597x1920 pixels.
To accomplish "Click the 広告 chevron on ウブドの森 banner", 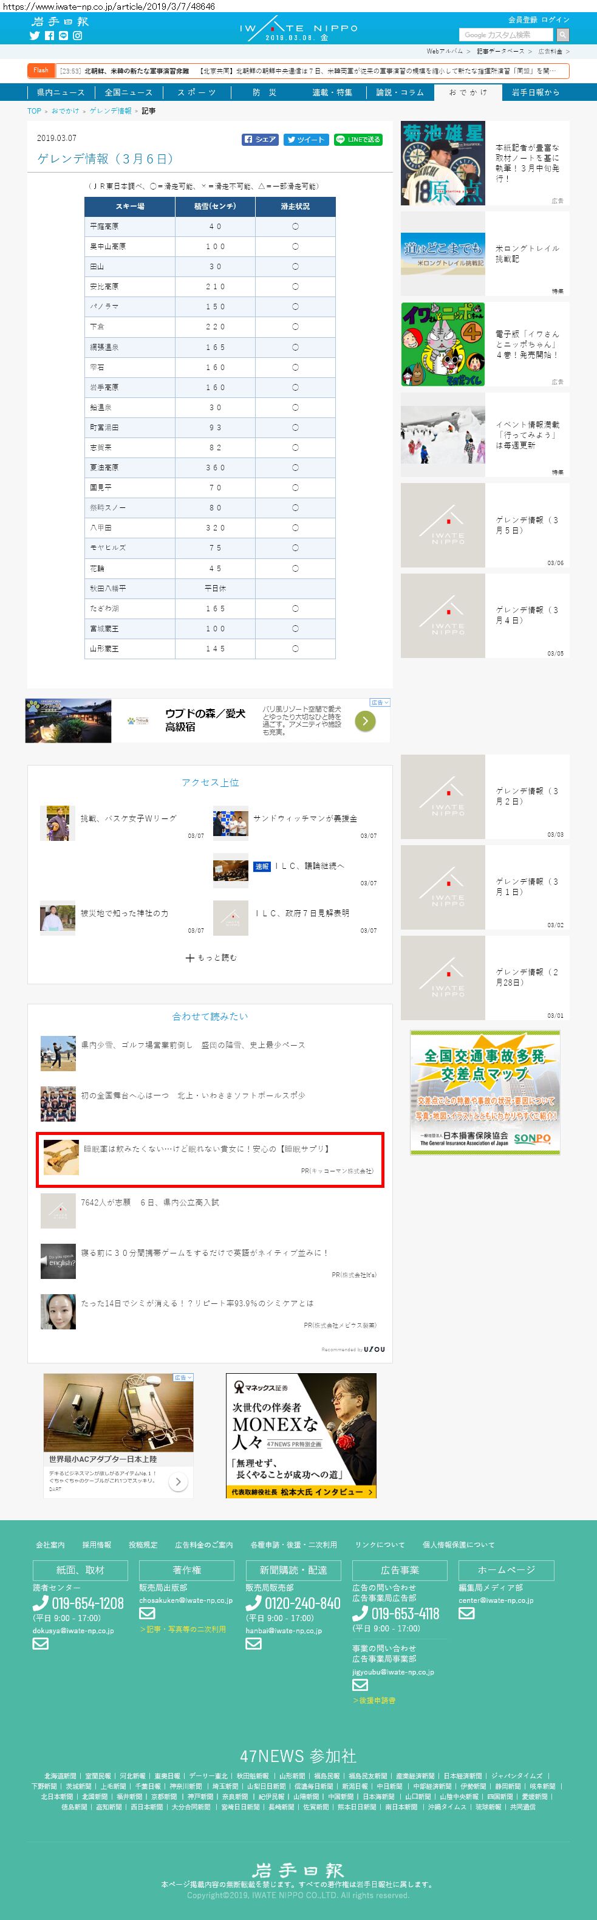I will pos(380,703).
